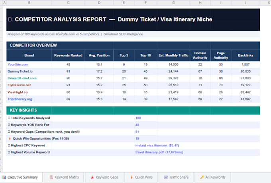
Task: Go to the Quick Wins tab
Action: tap(141, 177)
